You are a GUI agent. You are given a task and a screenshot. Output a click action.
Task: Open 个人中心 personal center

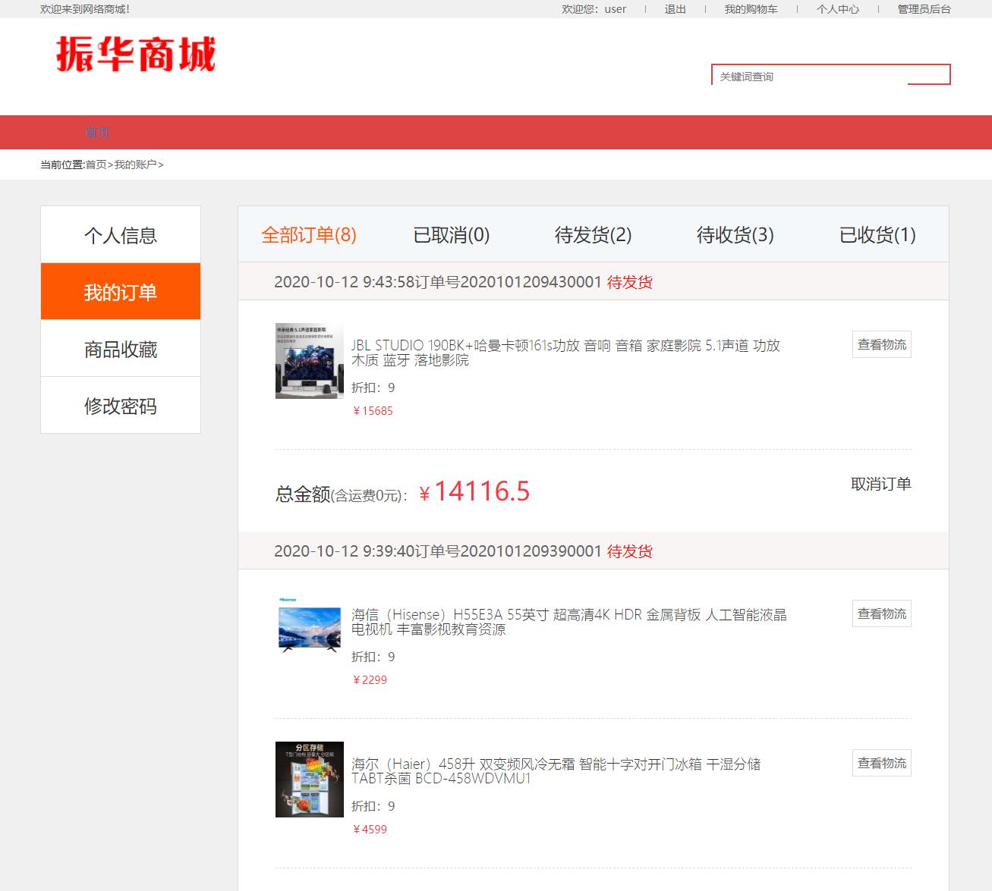coord(837,9)
